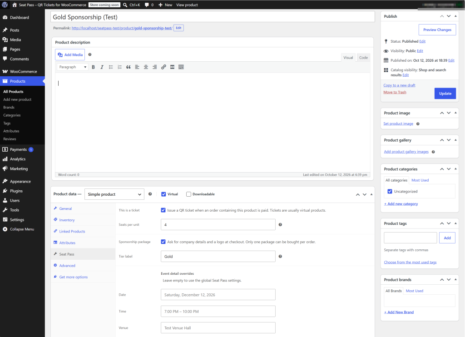Click the Update button
This screenshot has height=337, width=465.
click(x=445, y=94)
